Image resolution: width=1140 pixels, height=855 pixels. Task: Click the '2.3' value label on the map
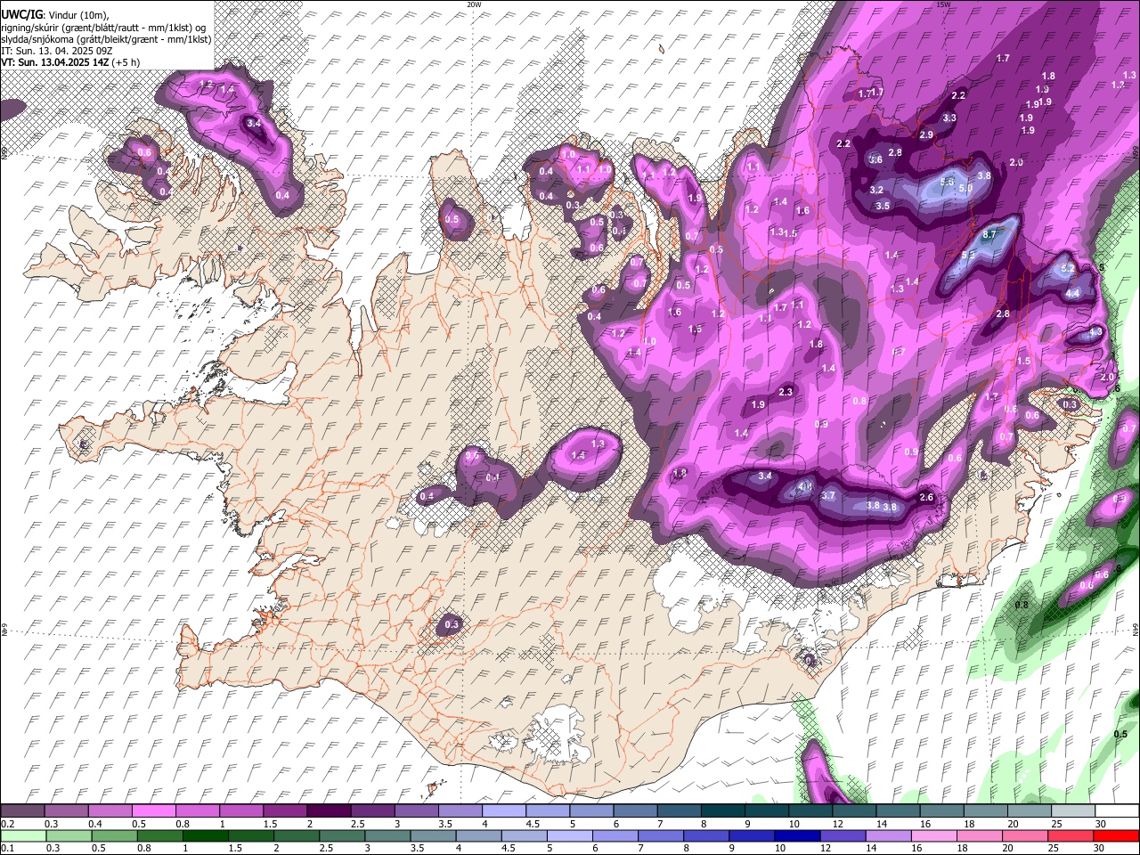(786, 392)
